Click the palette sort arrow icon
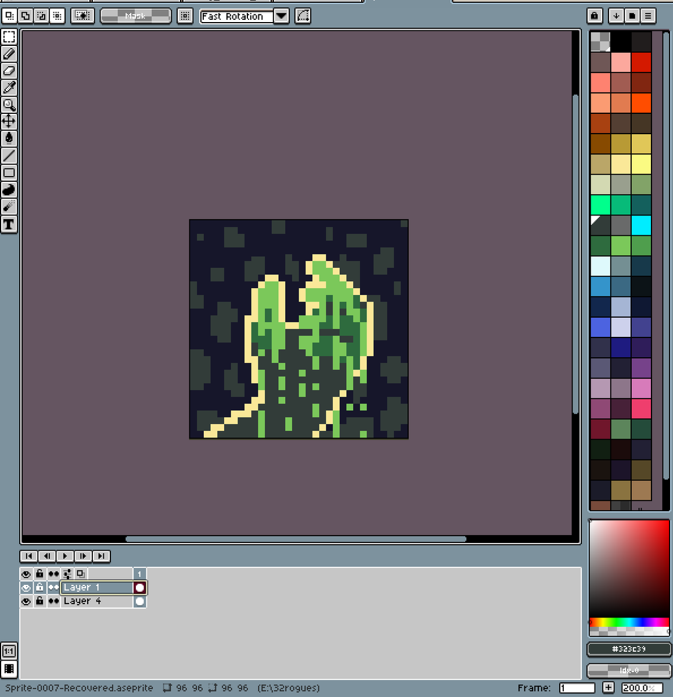 [x=616, y=16]
